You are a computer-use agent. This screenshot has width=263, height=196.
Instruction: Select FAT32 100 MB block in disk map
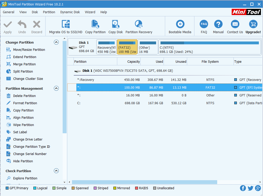pyautogui.click(x=127, y=47)
